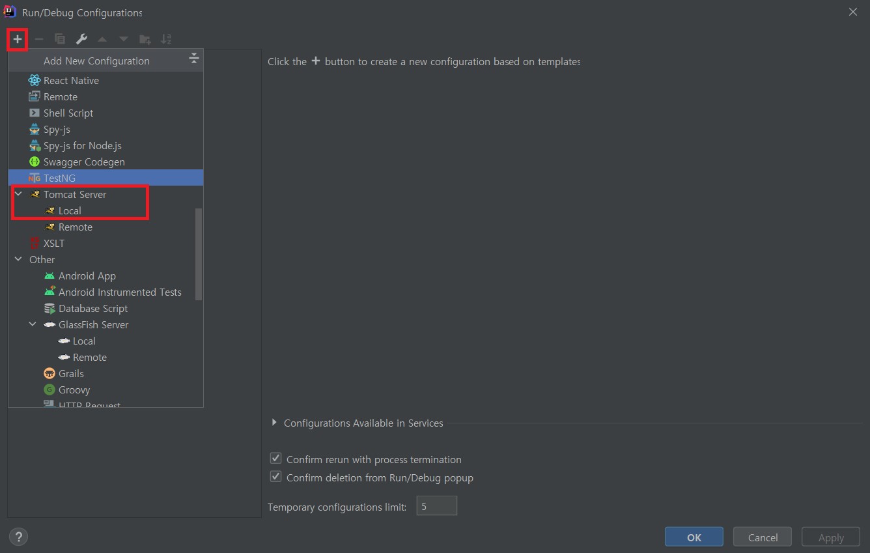Viewport: 870px width, 553px height.
Task: Select the Grails text label
Action: point(71,373)
